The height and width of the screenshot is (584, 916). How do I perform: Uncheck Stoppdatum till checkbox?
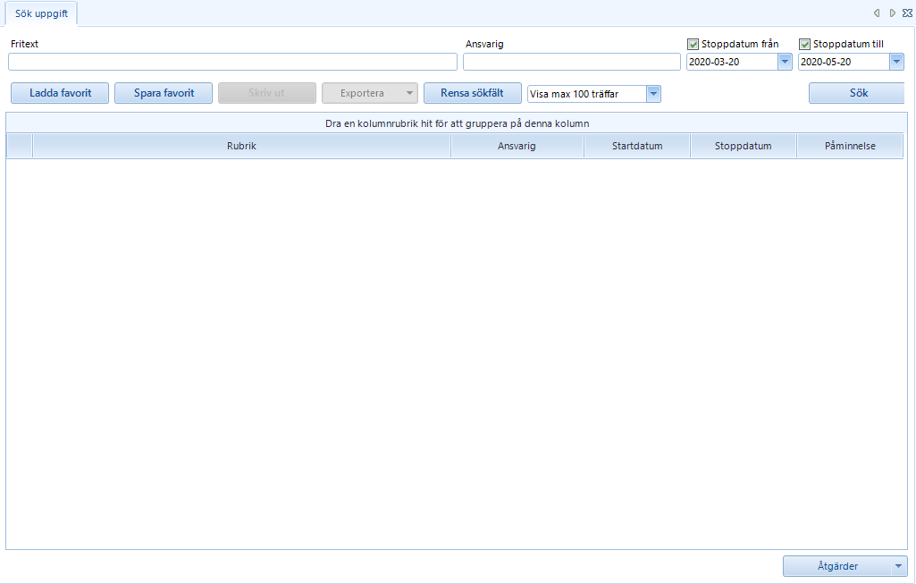click(x=804, y=45)
